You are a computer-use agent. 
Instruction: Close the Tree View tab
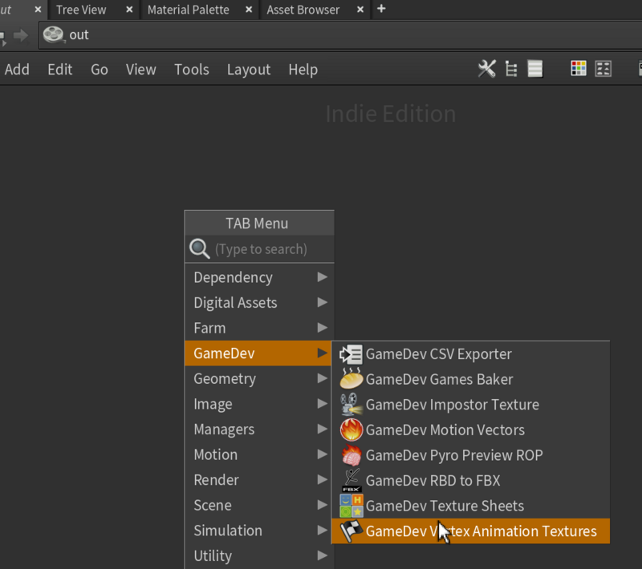pyautogui.click(x=129, y=9)
